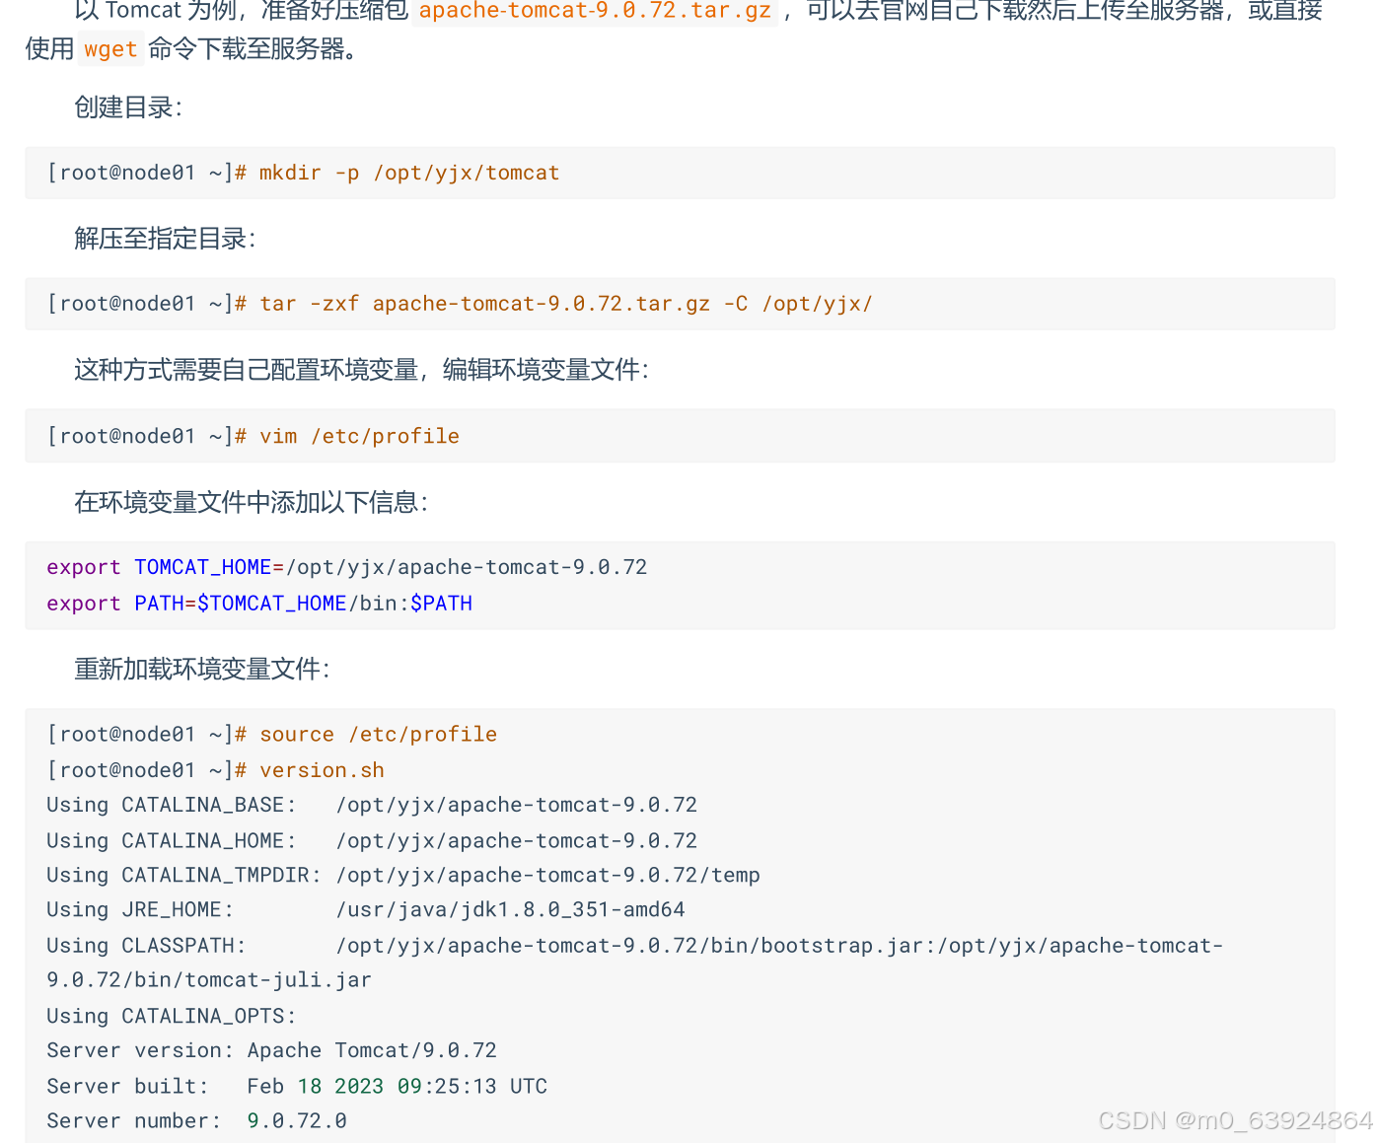Click the Using CLASSPATH output line
Screen dimensions: 1377x1143
635,945
